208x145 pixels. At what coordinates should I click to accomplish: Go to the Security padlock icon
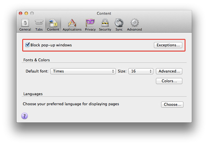pos(105,24)
